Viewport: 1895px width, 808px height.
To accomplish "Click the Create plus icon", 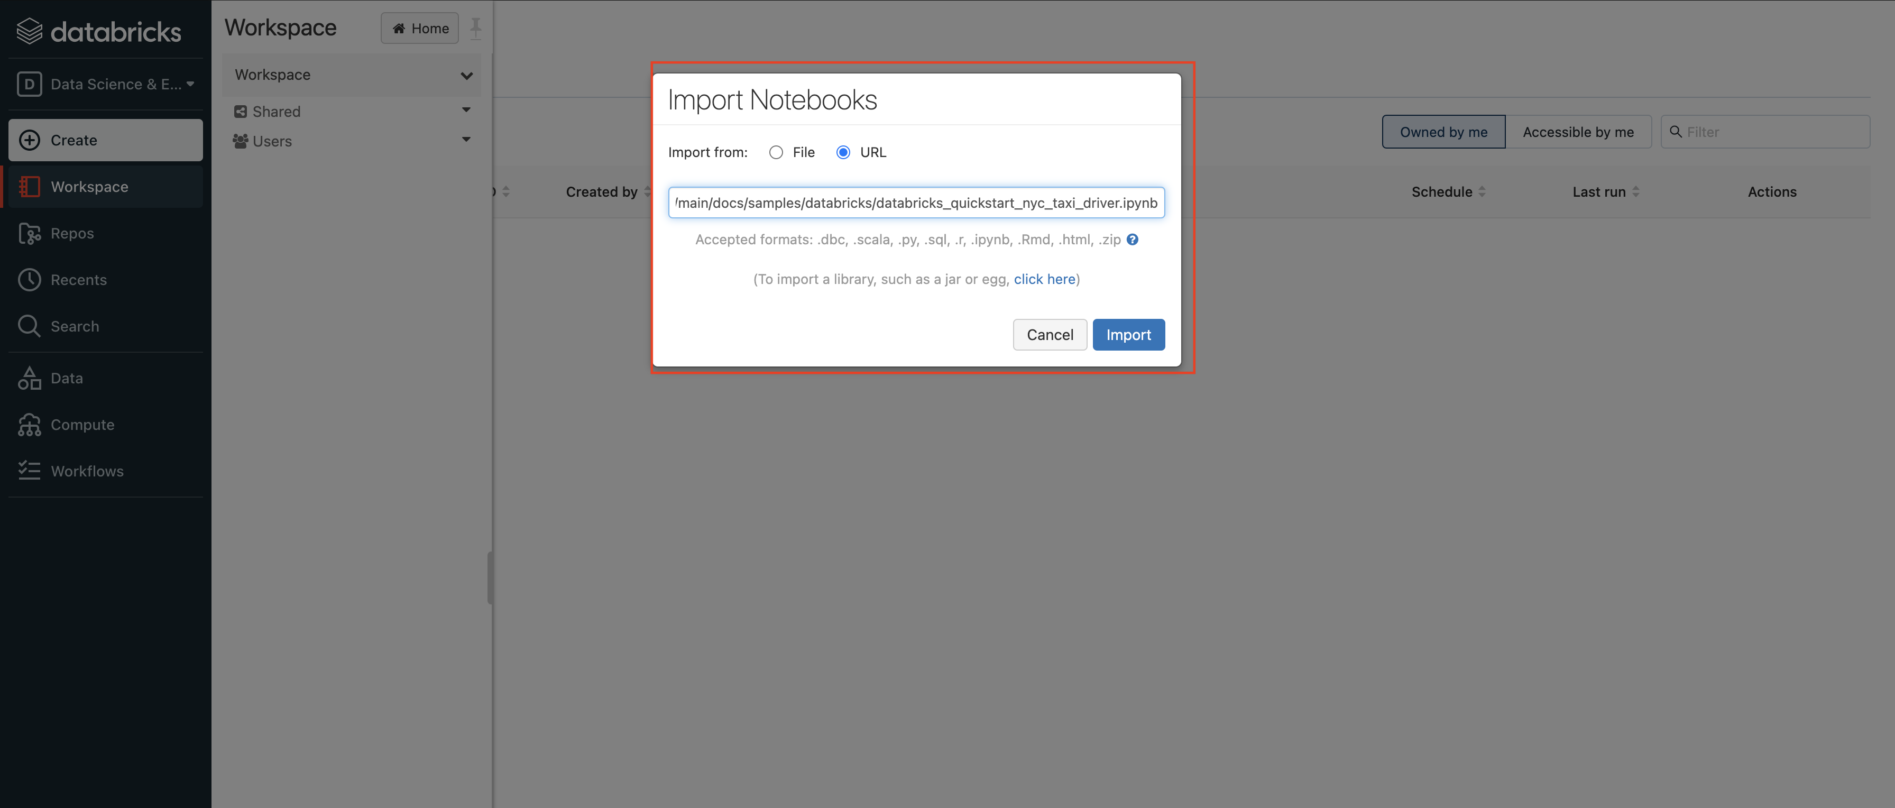I will pyautogui.click(x=30, y=140).
